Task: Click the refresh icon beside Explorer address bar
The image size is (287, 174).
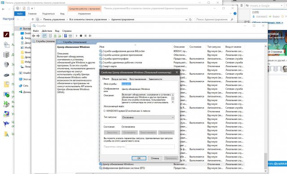Action: (190, 19)
